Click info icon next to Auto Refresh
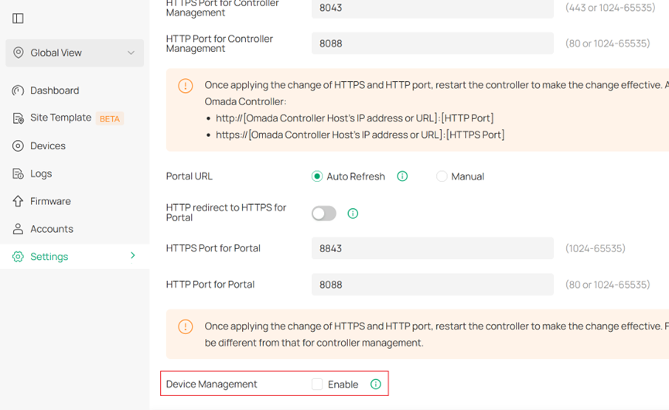This screenshot has height=410, width=669. [402, 176]
